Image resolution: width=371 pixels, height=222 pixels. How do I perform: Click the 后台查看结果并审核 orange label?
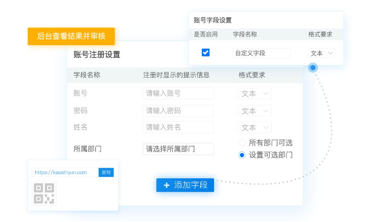[71, 36]
